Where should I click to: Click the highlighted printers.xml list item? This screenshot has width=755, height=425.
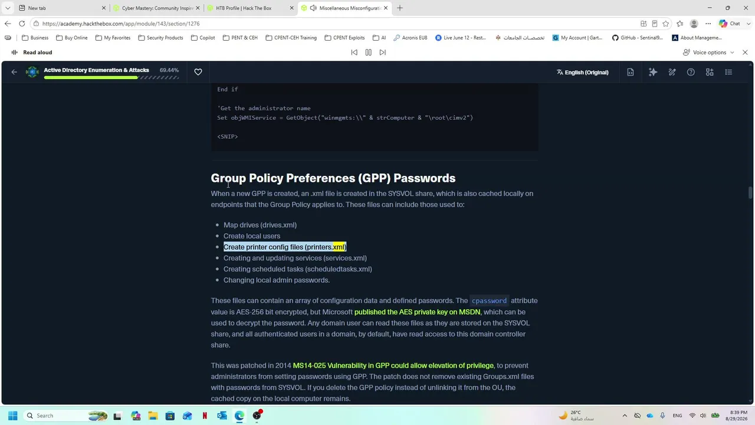(285, 247)
